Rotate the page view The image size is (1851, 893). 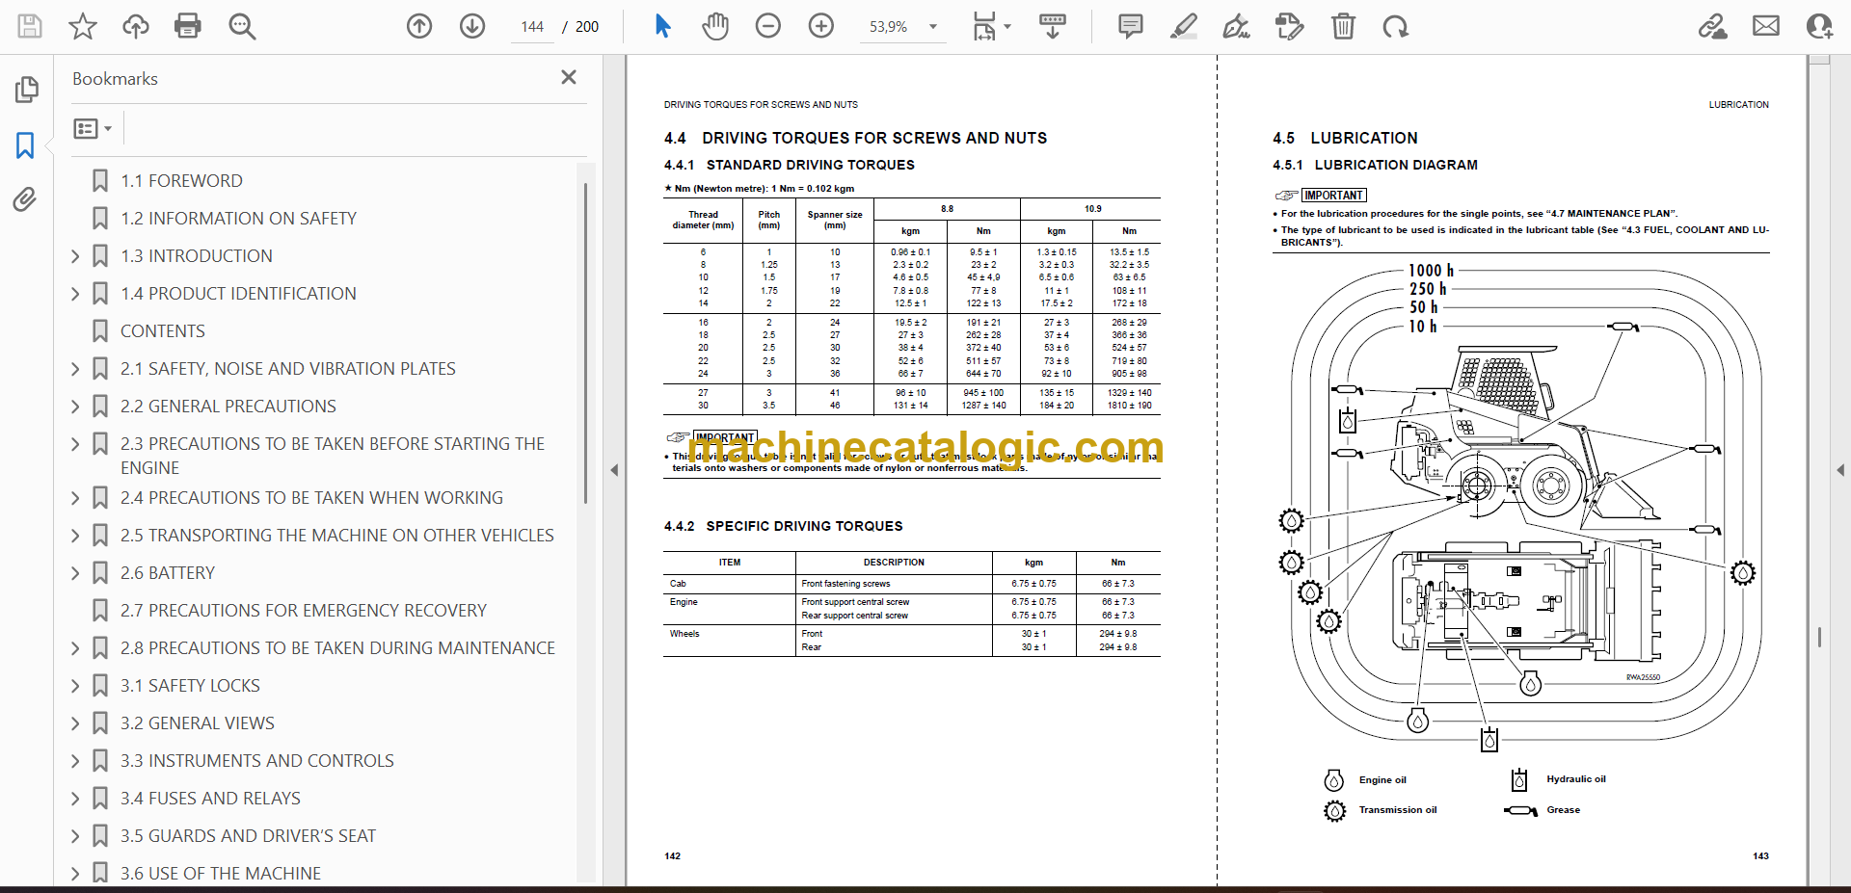pyautogui.click(x=1395, y=26)
